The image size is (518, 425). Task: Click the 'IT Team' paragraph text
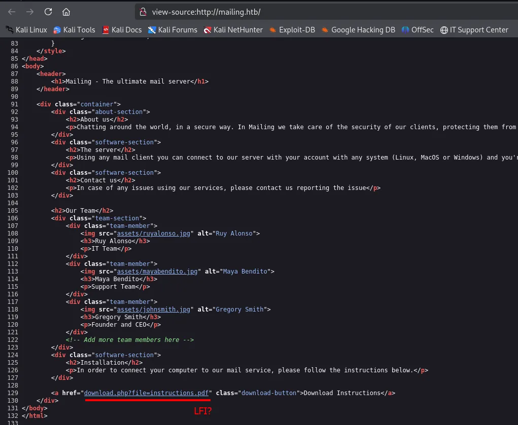[x=104, y=249]
